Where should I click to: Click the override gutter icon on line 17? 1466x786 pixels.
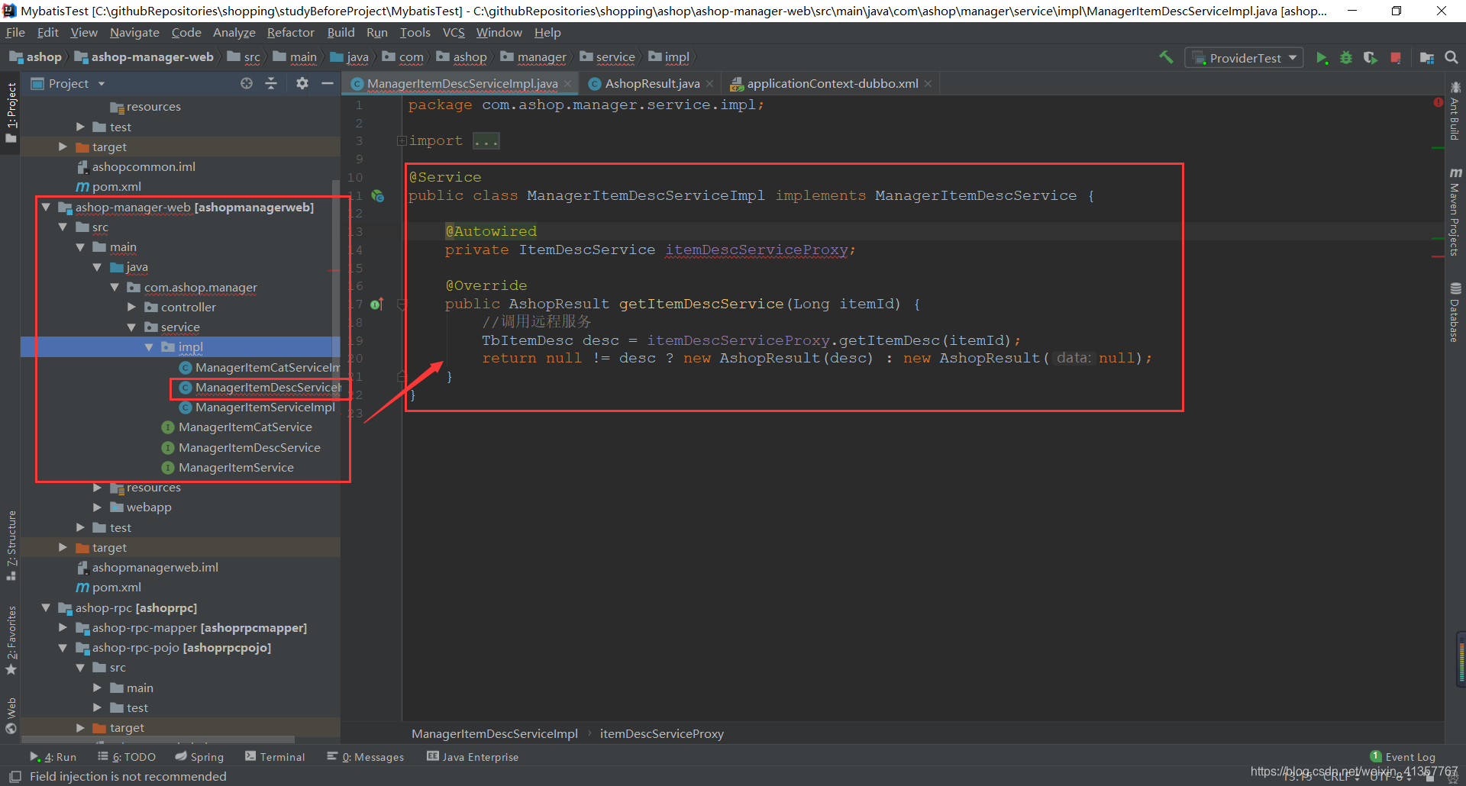click(377, 304)
